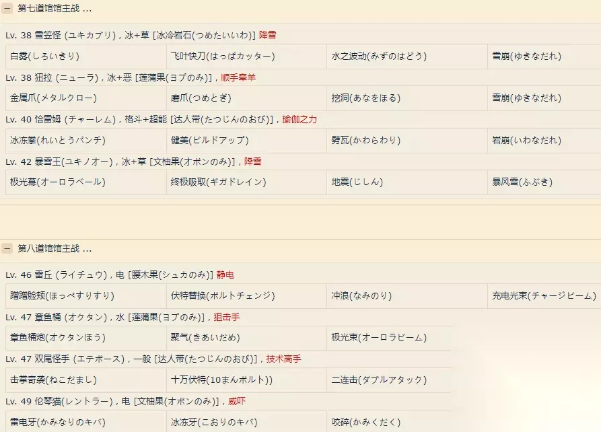This screenshot has width=601, height=432.
Task: Click the 咬碎(かみくだく) move cell
Action: tap(389, 421)
